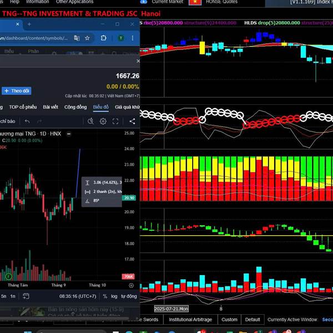This screenshot has width=333, height=333.
Task: Open the chỉ báo indicators dropdown
Action: point(8,121)
